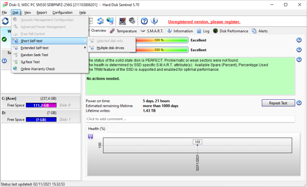307x187 pixels.
Task: Click the Repeat Test button
Action: pyautogui.click(x=278, y=103)
